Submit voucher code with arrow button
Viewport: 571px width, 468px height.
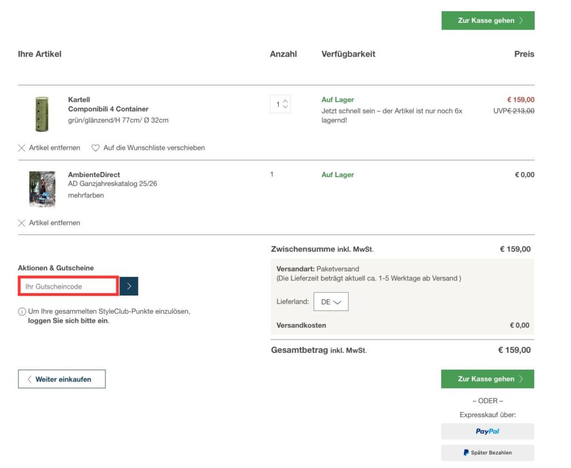(129, 286)
